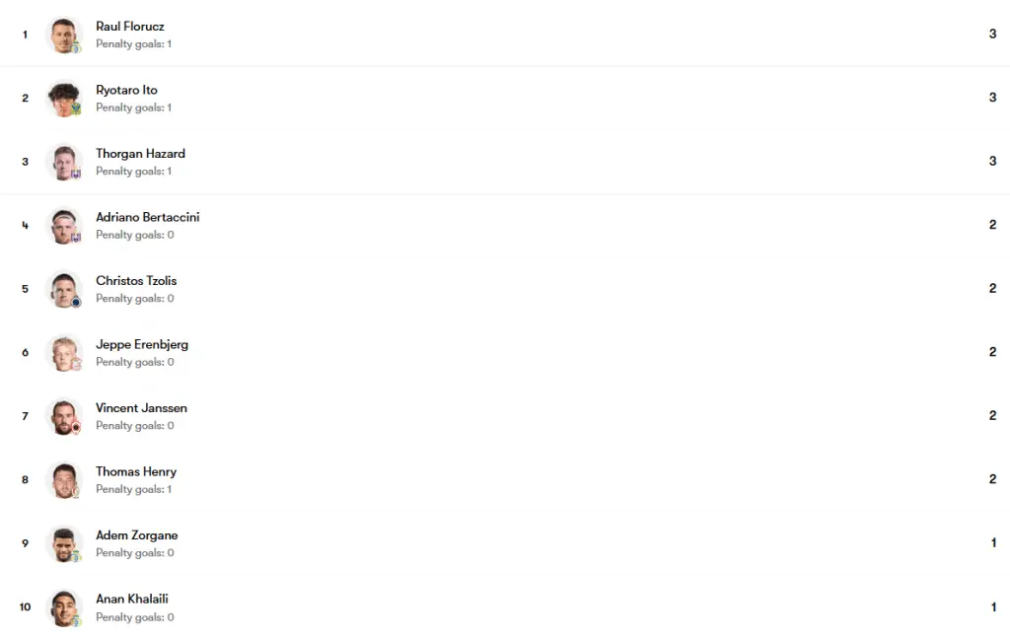The image size is (1010, 637).
Task: Click Raul Florucz's player photo
Action: 64,35
